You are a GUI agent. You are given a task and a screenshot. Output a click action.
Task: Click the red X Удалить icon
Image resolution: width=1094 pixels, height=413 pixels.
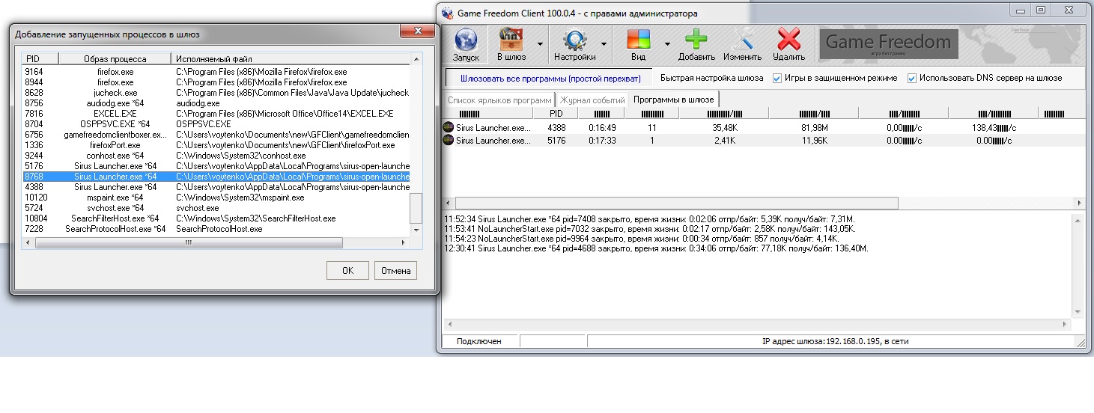[788, 40]
